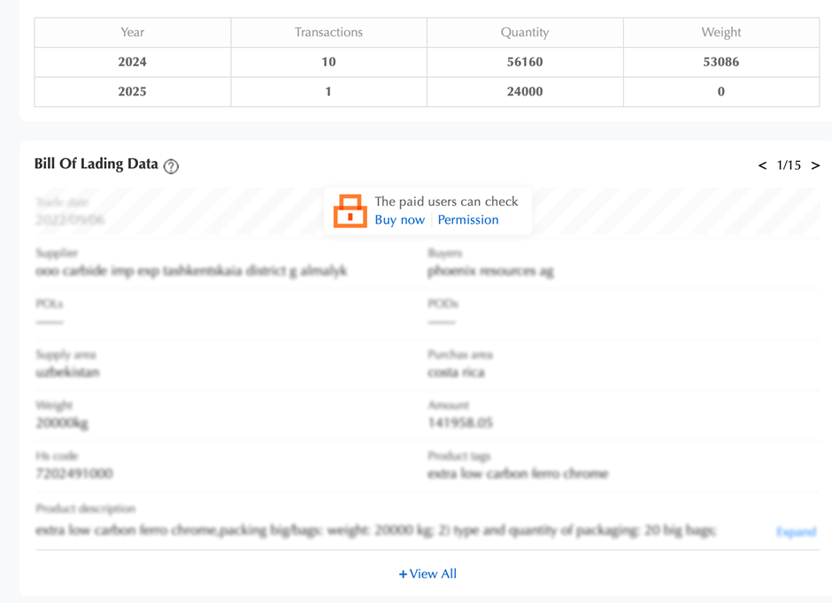Select the 2025 year cell
The image size is (832, 603).
click(x=133, y=91)
